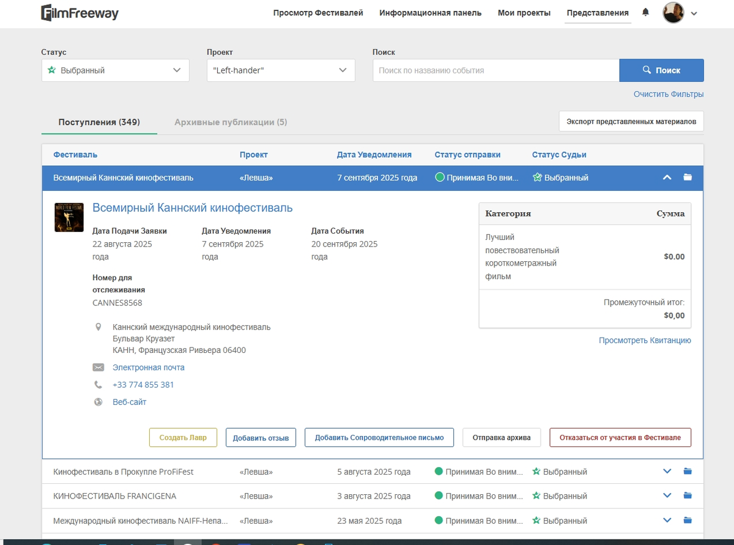The height and width of the screenshot is (545, 734).
Task: Select КИНОФЕСТИВАЛЬ FRANCIGENA row title
Action: click(x=115, y=495)
